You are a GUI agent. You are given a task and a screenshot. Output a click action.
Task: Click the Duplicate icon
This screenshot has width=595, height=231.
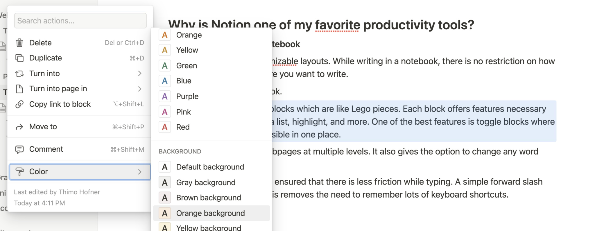pos(19,58)
